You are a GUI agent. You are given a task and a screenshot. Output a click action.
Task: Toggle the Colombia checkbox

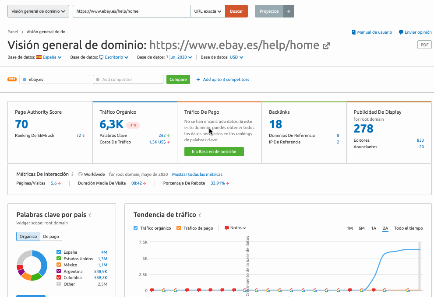point(58,277)
